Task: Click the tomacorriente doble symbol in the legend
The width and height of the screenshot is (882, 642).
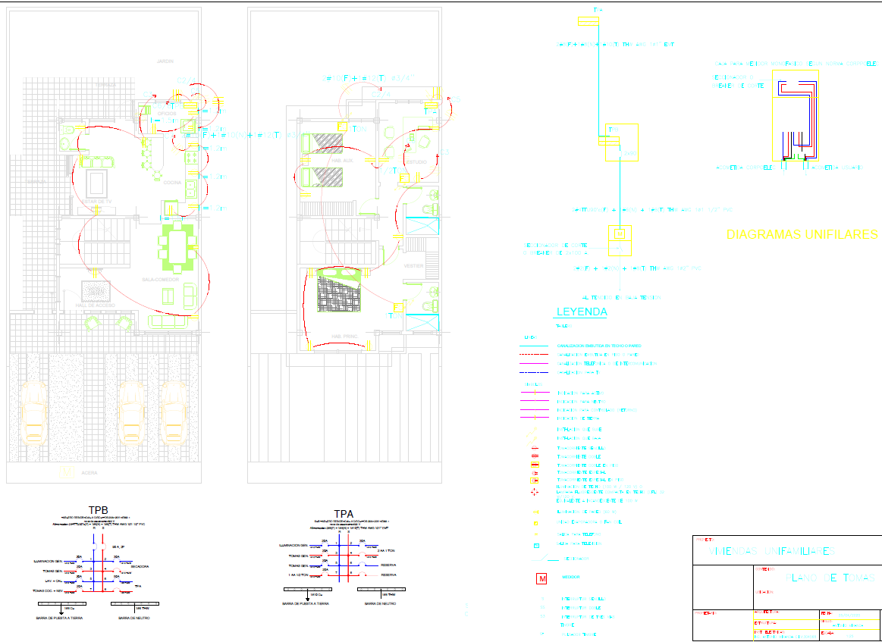Action: coord(534,456)
